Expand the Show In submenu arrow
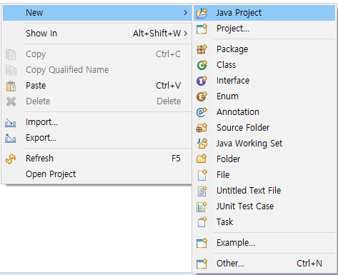This screenshot has height=275, width=338. [186, 34]
